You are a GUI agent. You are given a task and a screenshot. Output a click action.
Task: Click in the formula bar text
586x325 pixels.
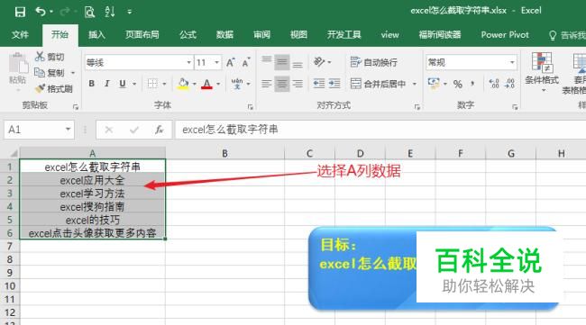[x=230, y=130]
